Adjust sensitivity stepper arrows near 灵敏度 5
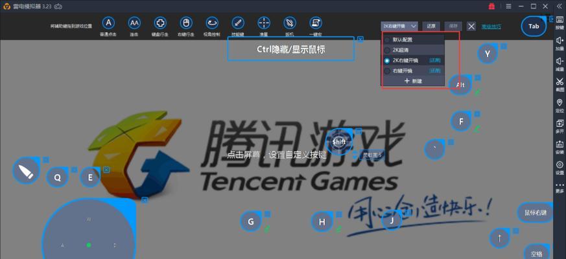566x259 pixels. point(355,155)
